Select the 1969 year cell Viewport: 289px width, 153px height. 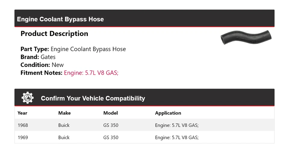click(x=23, y=137)
